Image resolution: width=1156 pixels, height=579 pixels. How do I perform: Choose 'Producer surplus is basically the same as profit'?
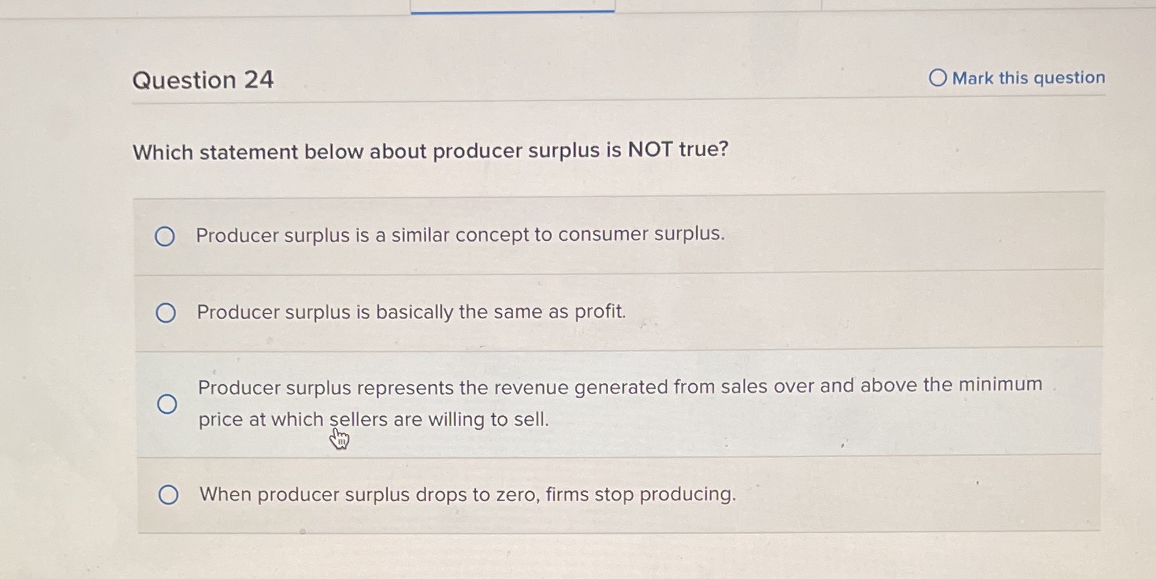410,312
